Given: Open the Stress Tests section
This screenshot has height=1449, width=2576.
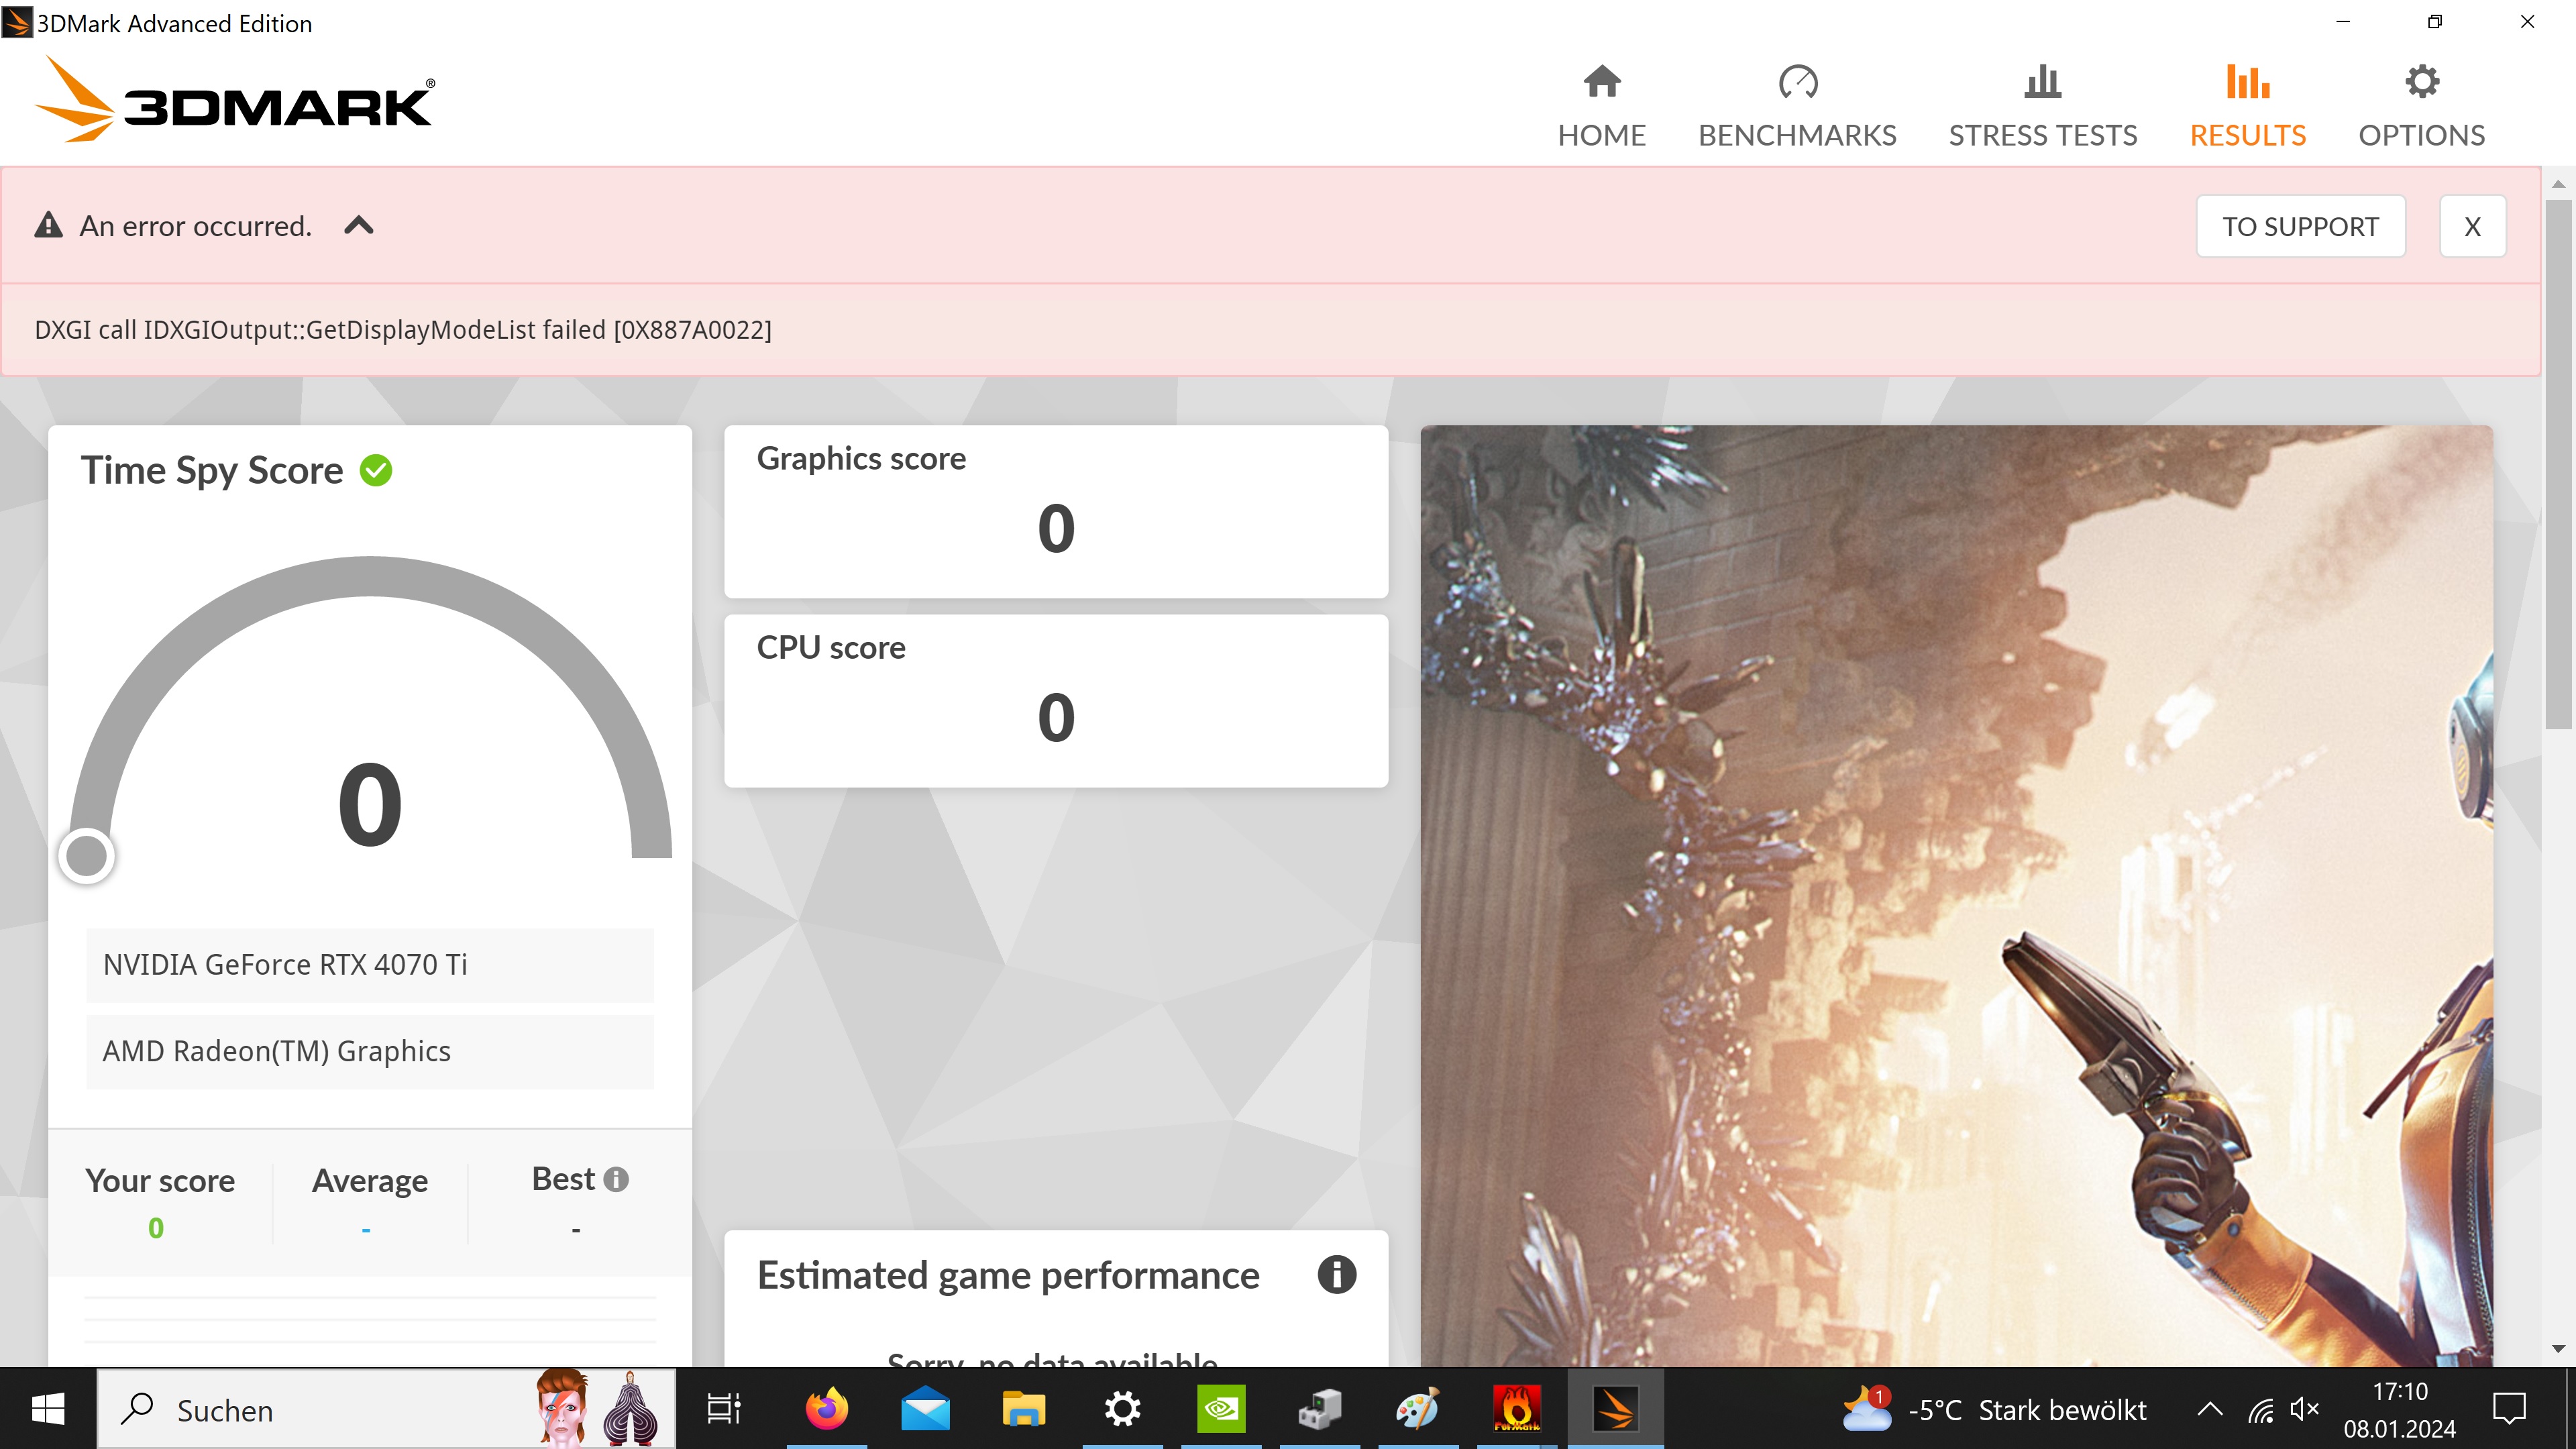Looking at the screenshot, I should (2042, 106).
